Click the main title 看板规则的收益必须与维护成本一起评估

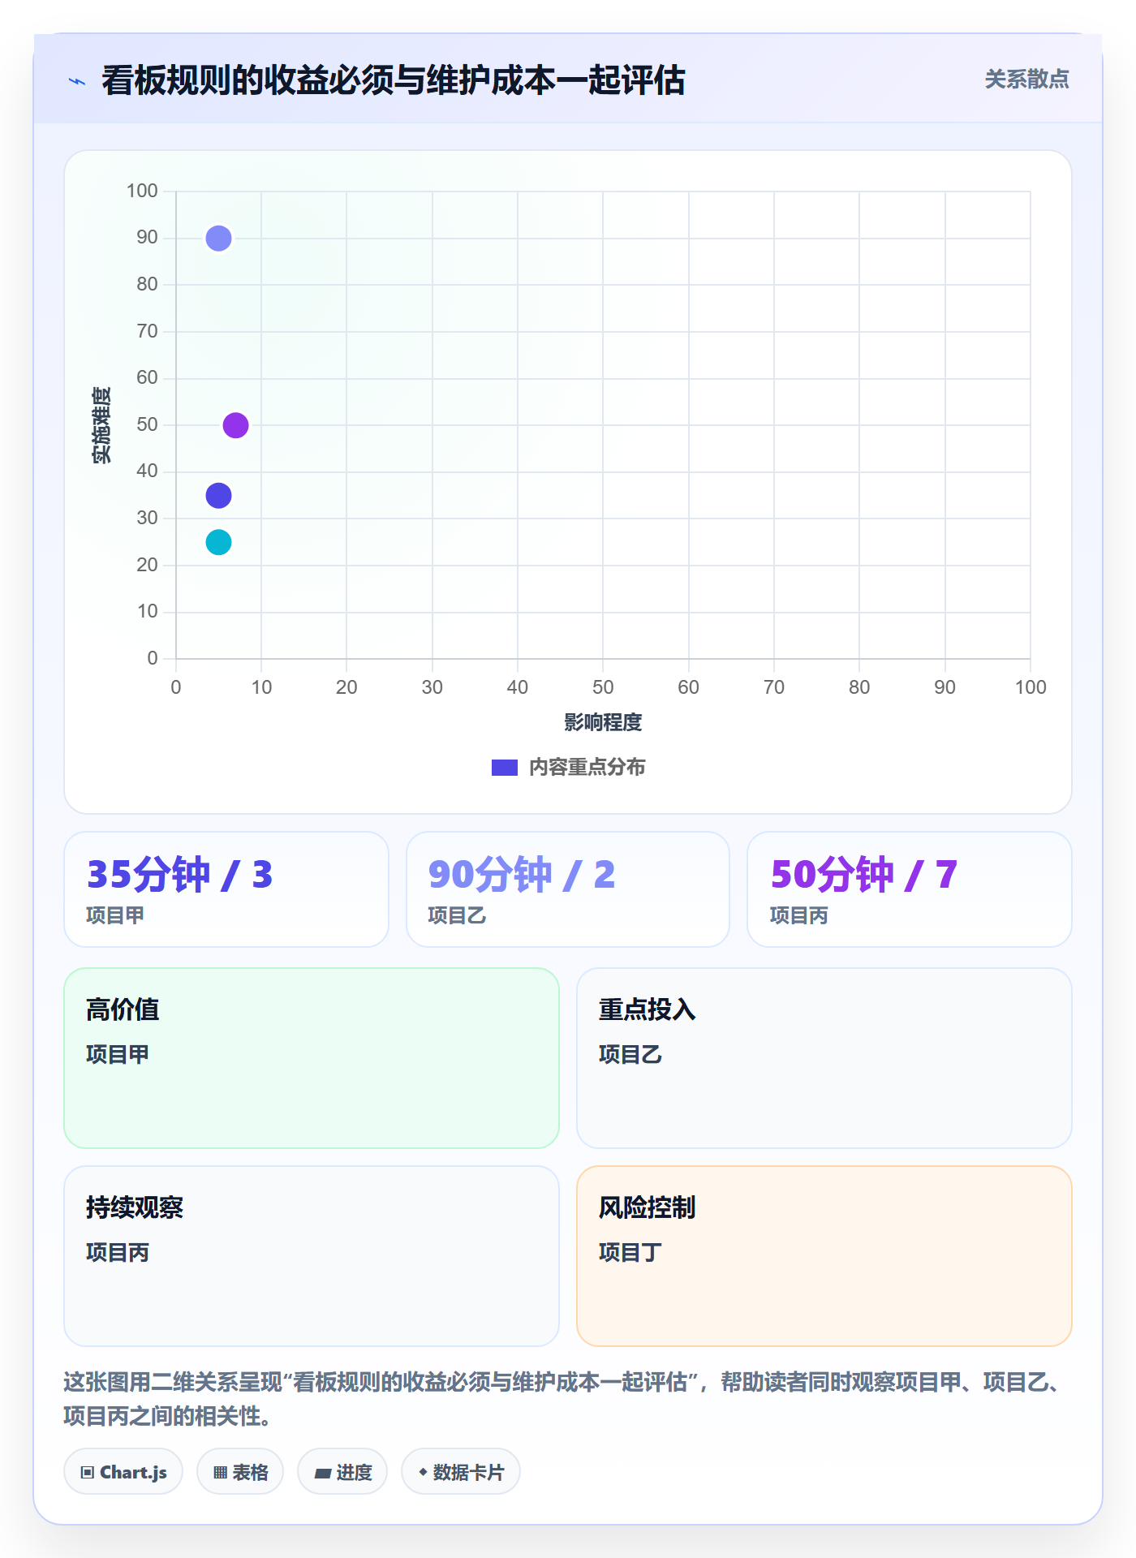click(x=394, y=81)
